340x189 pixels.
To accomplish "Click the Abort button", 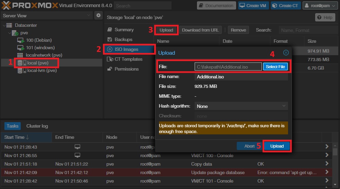I will coord(249,146).
